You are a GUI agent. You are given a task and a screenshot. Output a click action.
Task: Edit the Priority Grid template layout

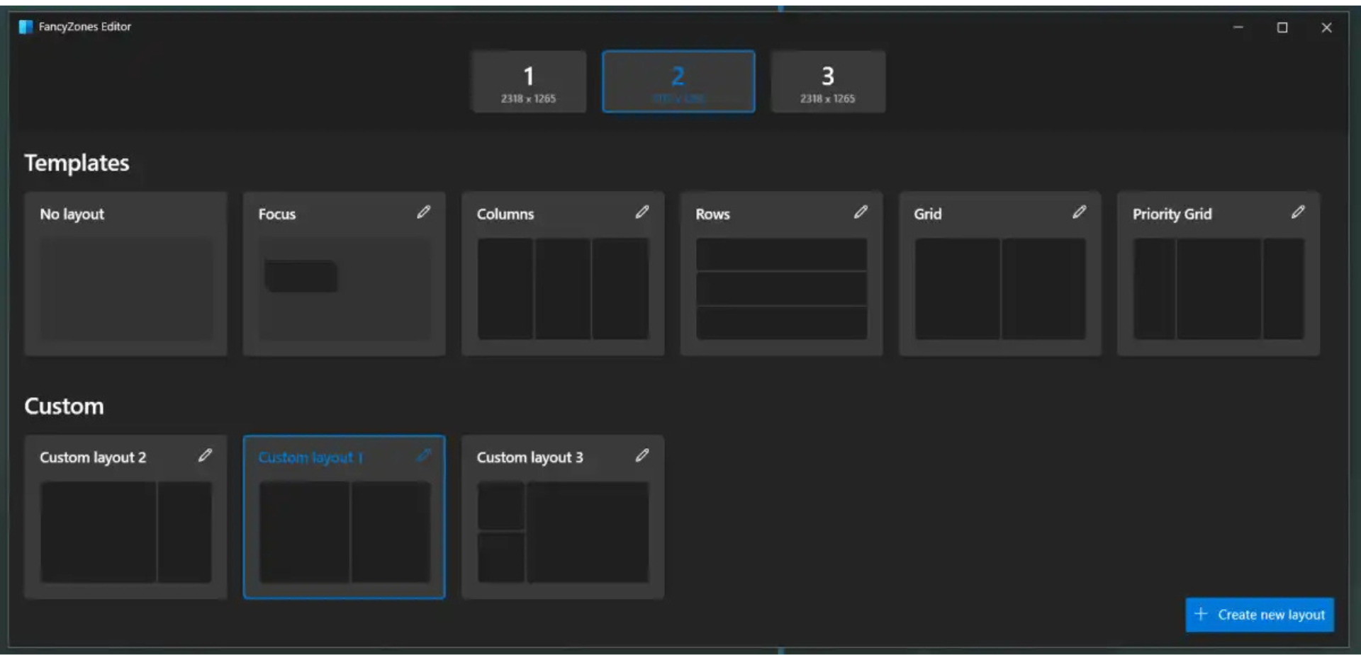coord(1298,212)
